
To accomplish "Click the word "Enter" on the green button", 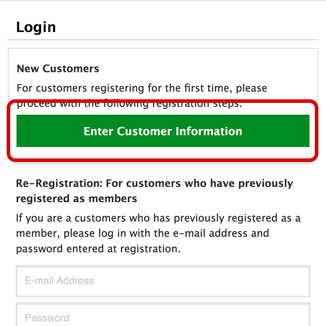I will (98, 131).
